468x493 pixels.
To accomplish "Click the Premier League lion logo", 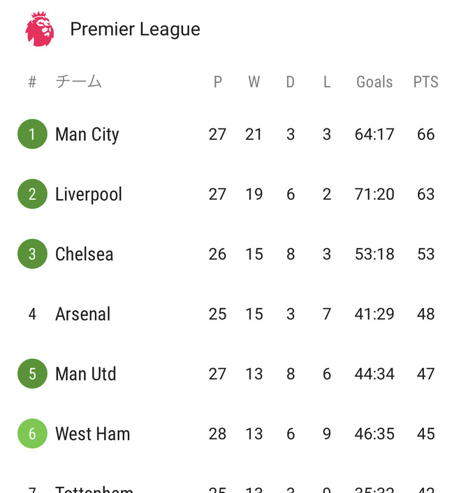I will 40,29.
